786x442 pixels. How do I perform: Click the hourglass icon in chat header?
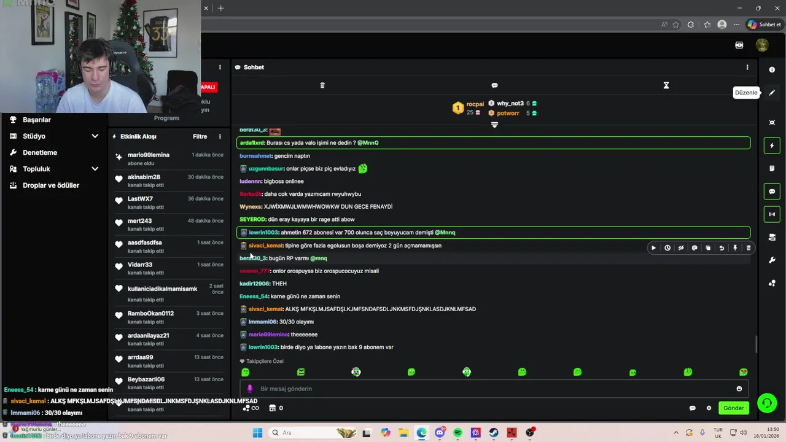coord(666,85)
